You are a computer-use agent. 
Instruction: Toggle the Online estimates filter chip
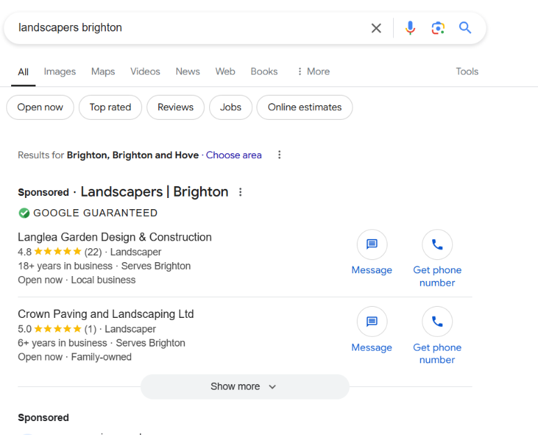point(305,107)
